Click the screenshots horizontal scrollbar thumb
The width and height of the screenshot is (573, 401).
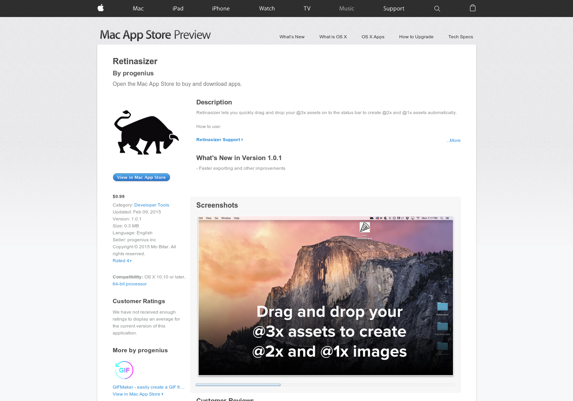tap(238, 385)
